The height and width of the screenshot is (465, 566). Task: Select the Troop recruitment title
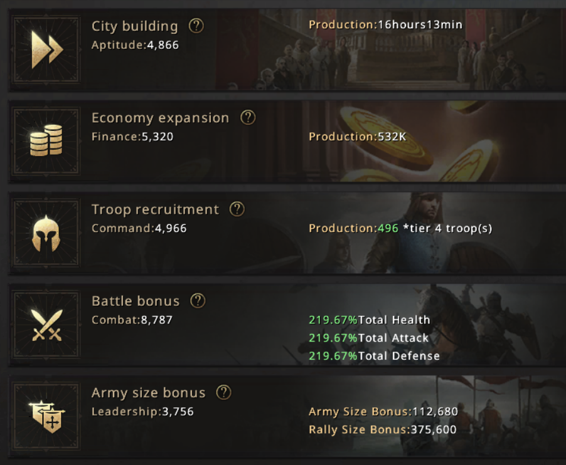click(x=155, y=209)
